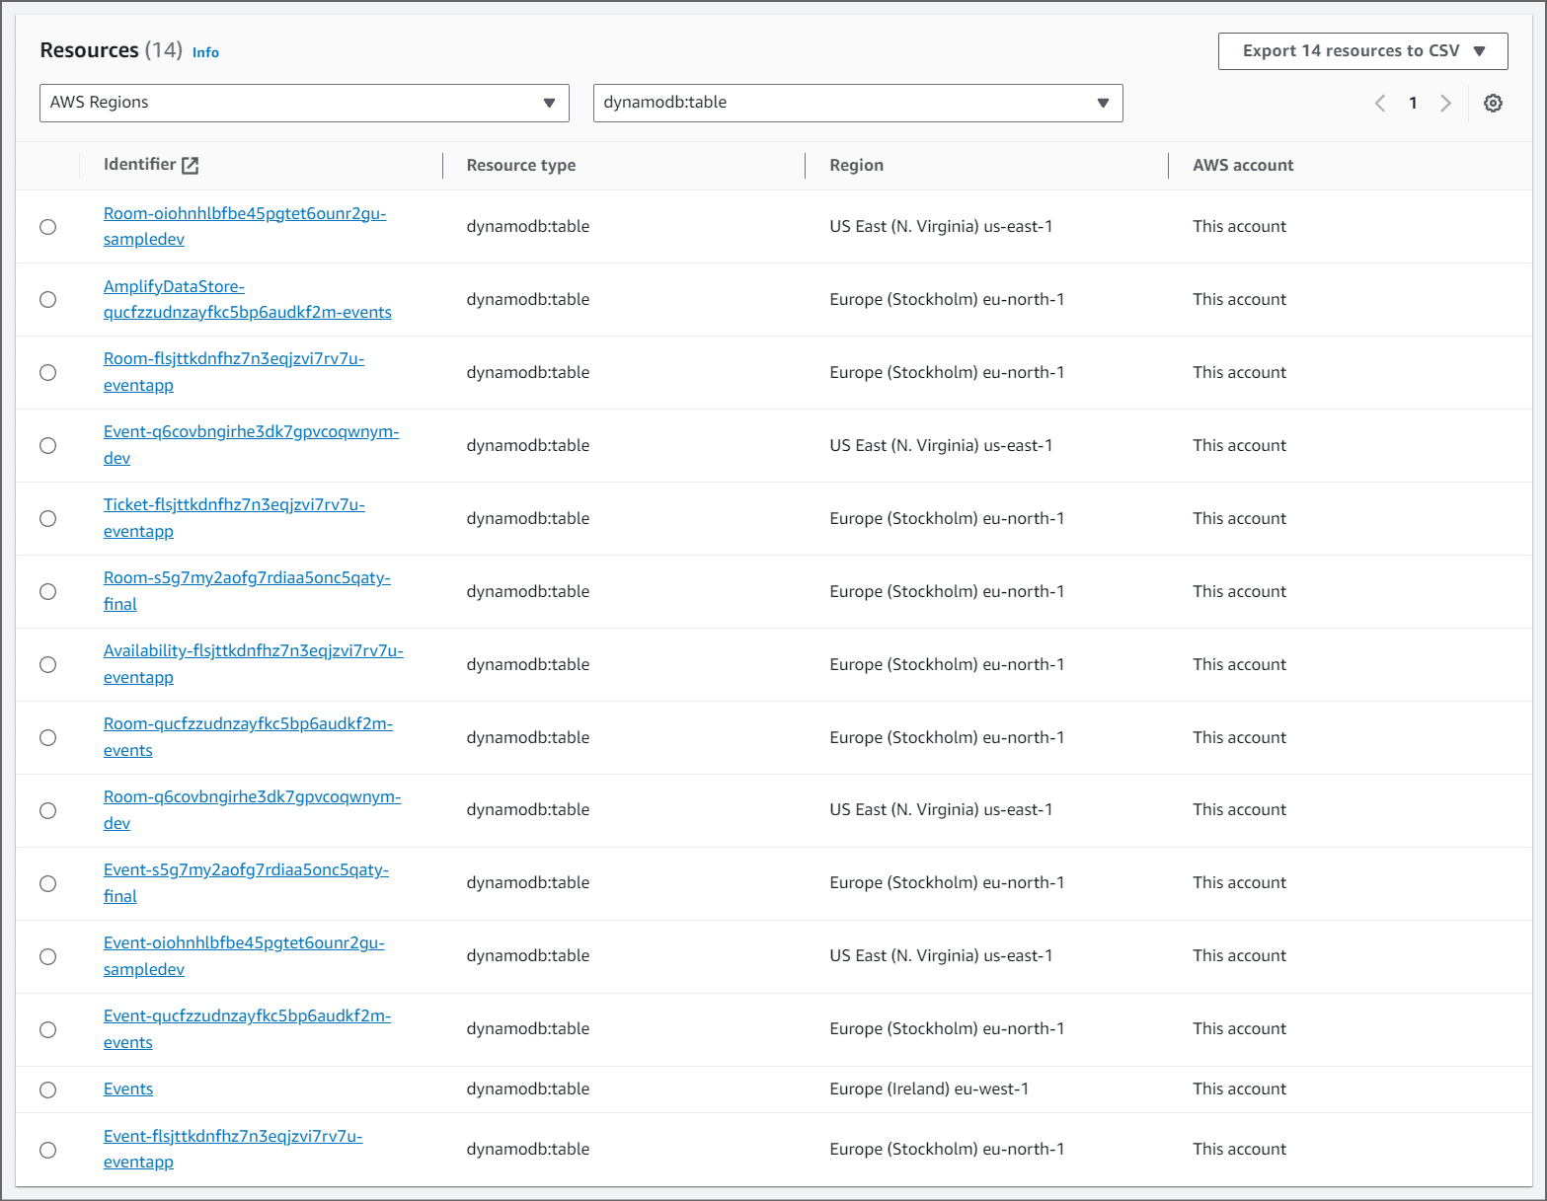The image size is (1547, 1201).
Task: Go to the previous page arrow
Action: (1380, 103)
